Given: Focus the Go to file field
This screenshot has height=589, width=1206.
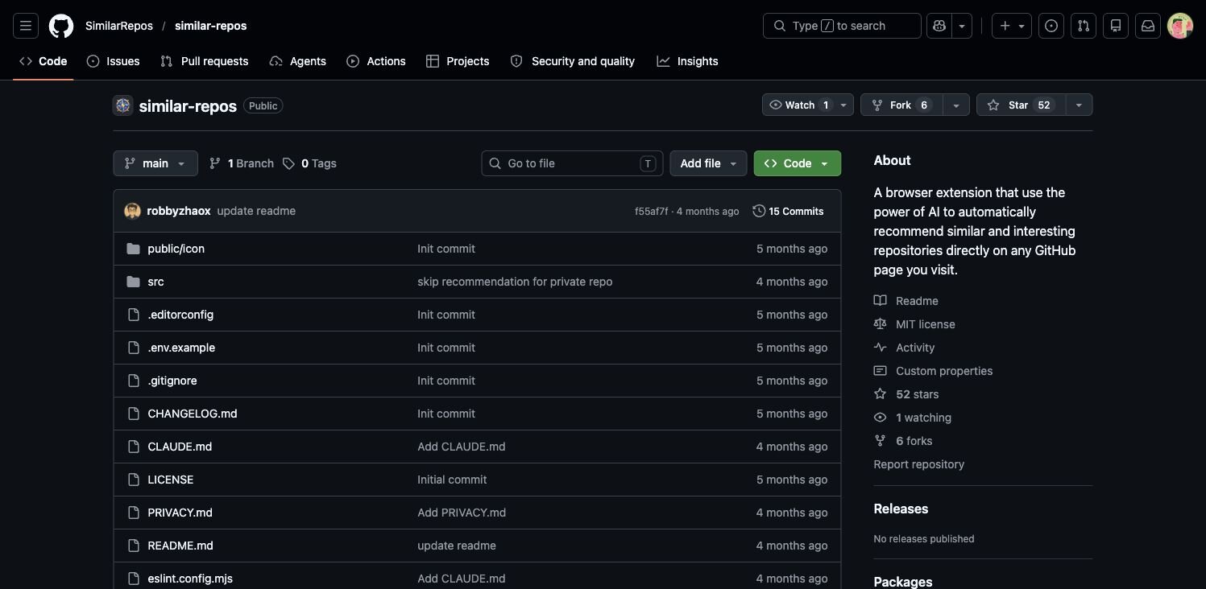Looking at the screenshot, I should click(572, 163).
